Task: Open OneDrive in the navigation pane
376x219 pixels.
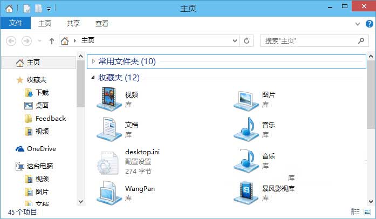Action: coord(41,149)
